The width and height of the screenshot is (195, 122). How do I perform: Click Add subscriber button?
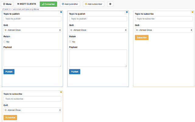94,4
